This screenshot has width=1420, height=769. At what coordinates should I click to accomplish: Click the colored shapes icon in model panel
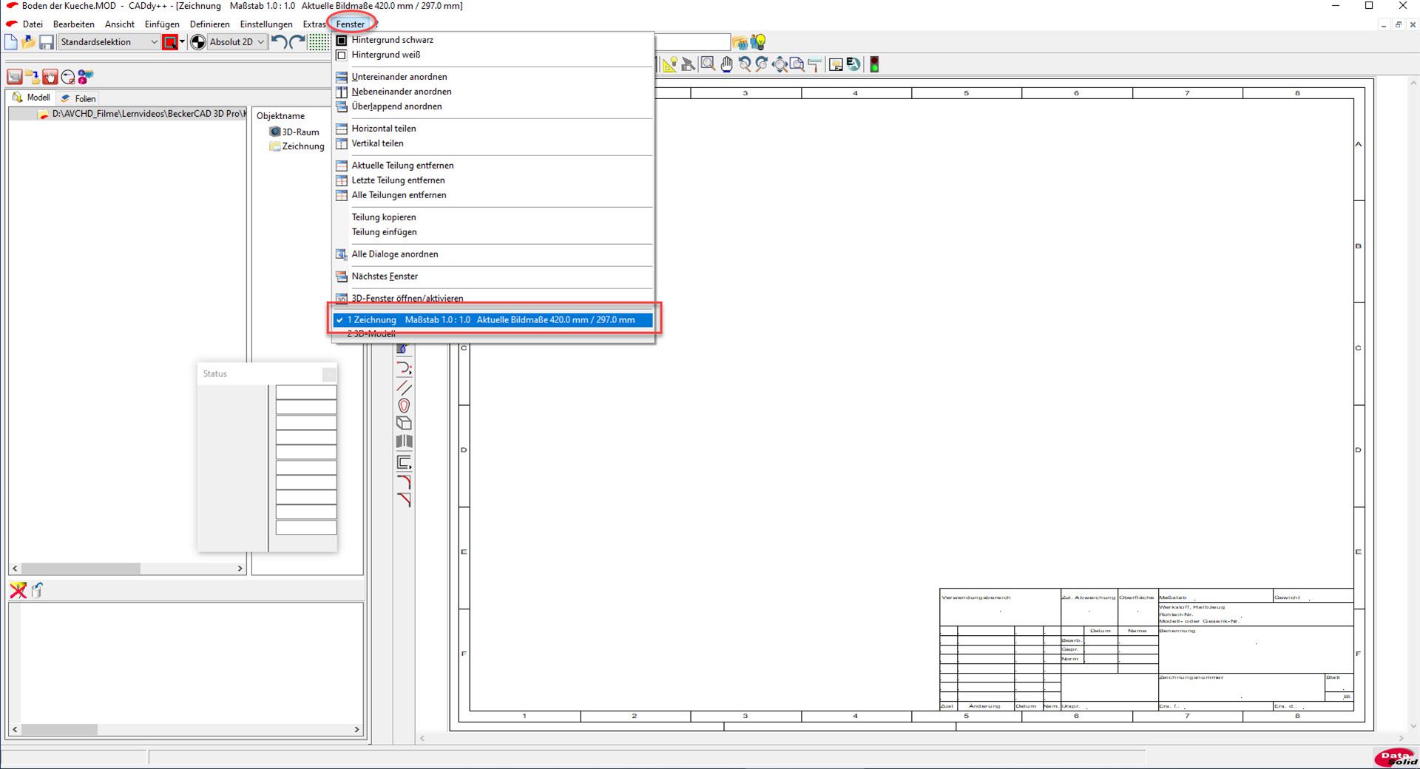click(86, 76)
